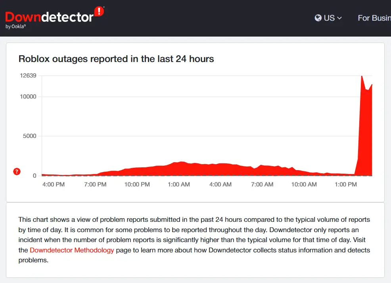Select the outages chart heading
The height and width of the screenshot is (283, 391).
click(x=116, y=59)
